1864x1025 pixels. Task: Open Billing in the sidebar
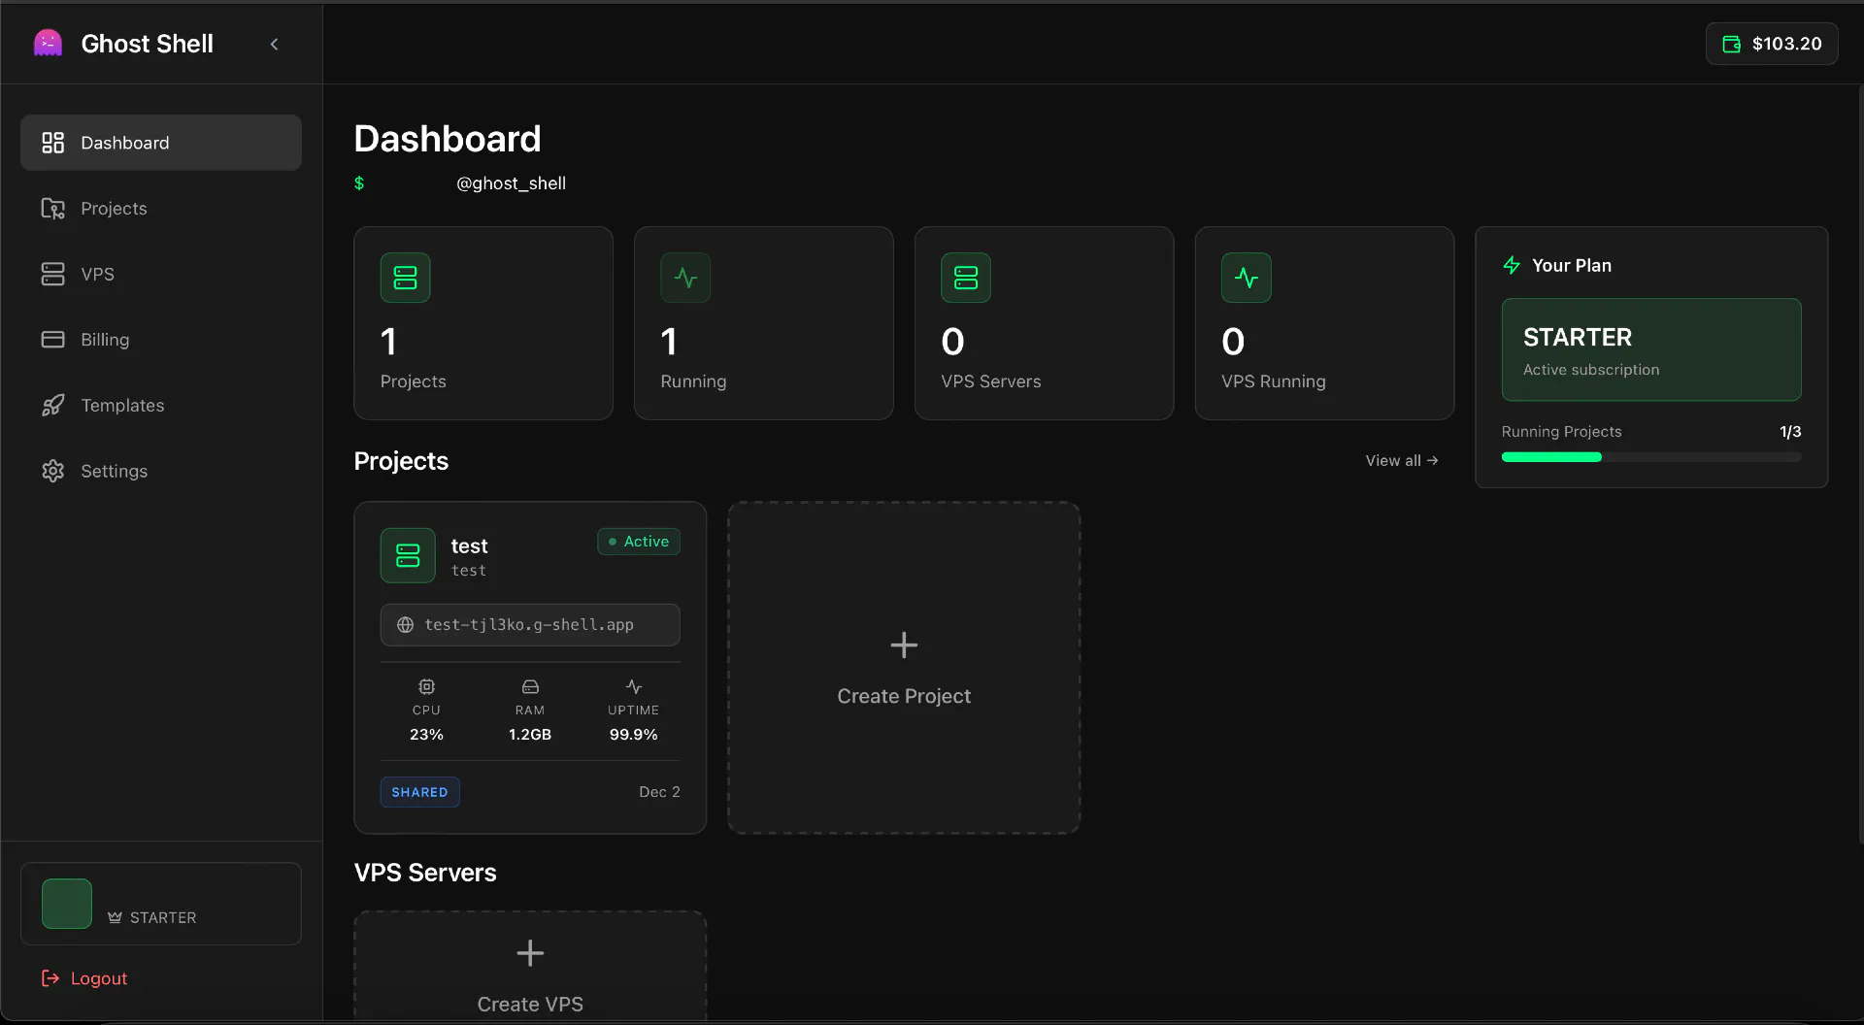point(161,340)
